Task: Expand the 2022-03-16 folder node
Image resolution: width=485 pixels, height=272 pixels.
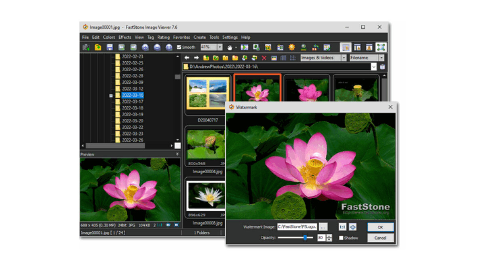Action: (111, 96)
